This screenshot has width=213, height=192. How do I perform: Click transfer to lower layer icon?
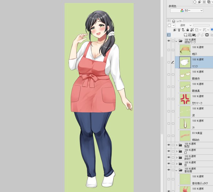pyautogui.click(x=198, y=35)
